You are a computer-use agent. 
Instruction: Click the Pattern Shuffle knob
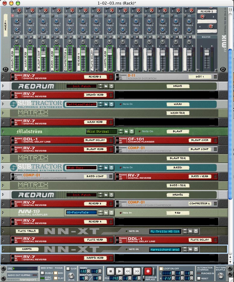(x=220, y=275)
